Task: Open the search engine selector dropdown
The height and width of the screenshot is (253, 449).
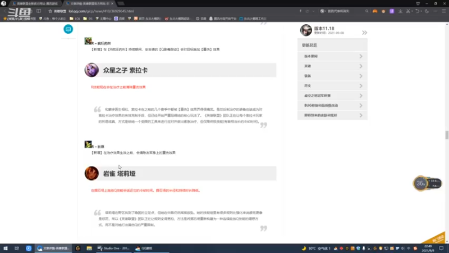Action: (323, 11)
